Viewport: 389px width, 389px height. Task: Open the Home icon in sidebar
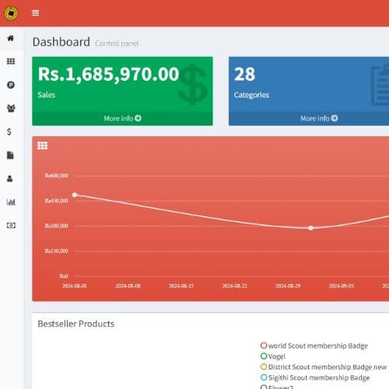coord(11,38)
